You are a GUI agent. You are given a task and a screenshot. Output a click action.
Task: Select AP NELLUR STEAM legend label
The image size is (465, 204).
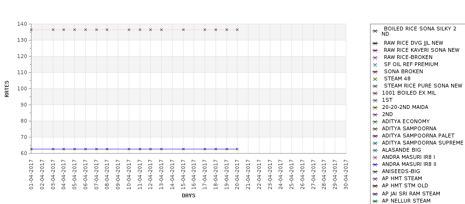pos(406,201)
